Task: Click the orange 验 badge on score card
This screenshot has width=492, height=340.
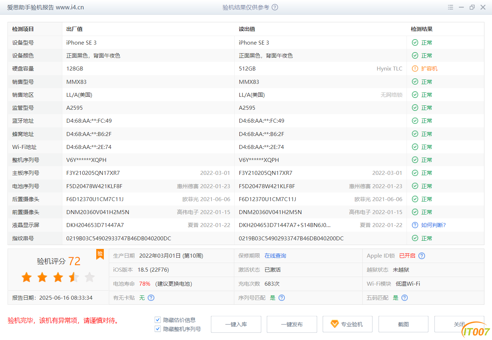Action: pos(100,254)
